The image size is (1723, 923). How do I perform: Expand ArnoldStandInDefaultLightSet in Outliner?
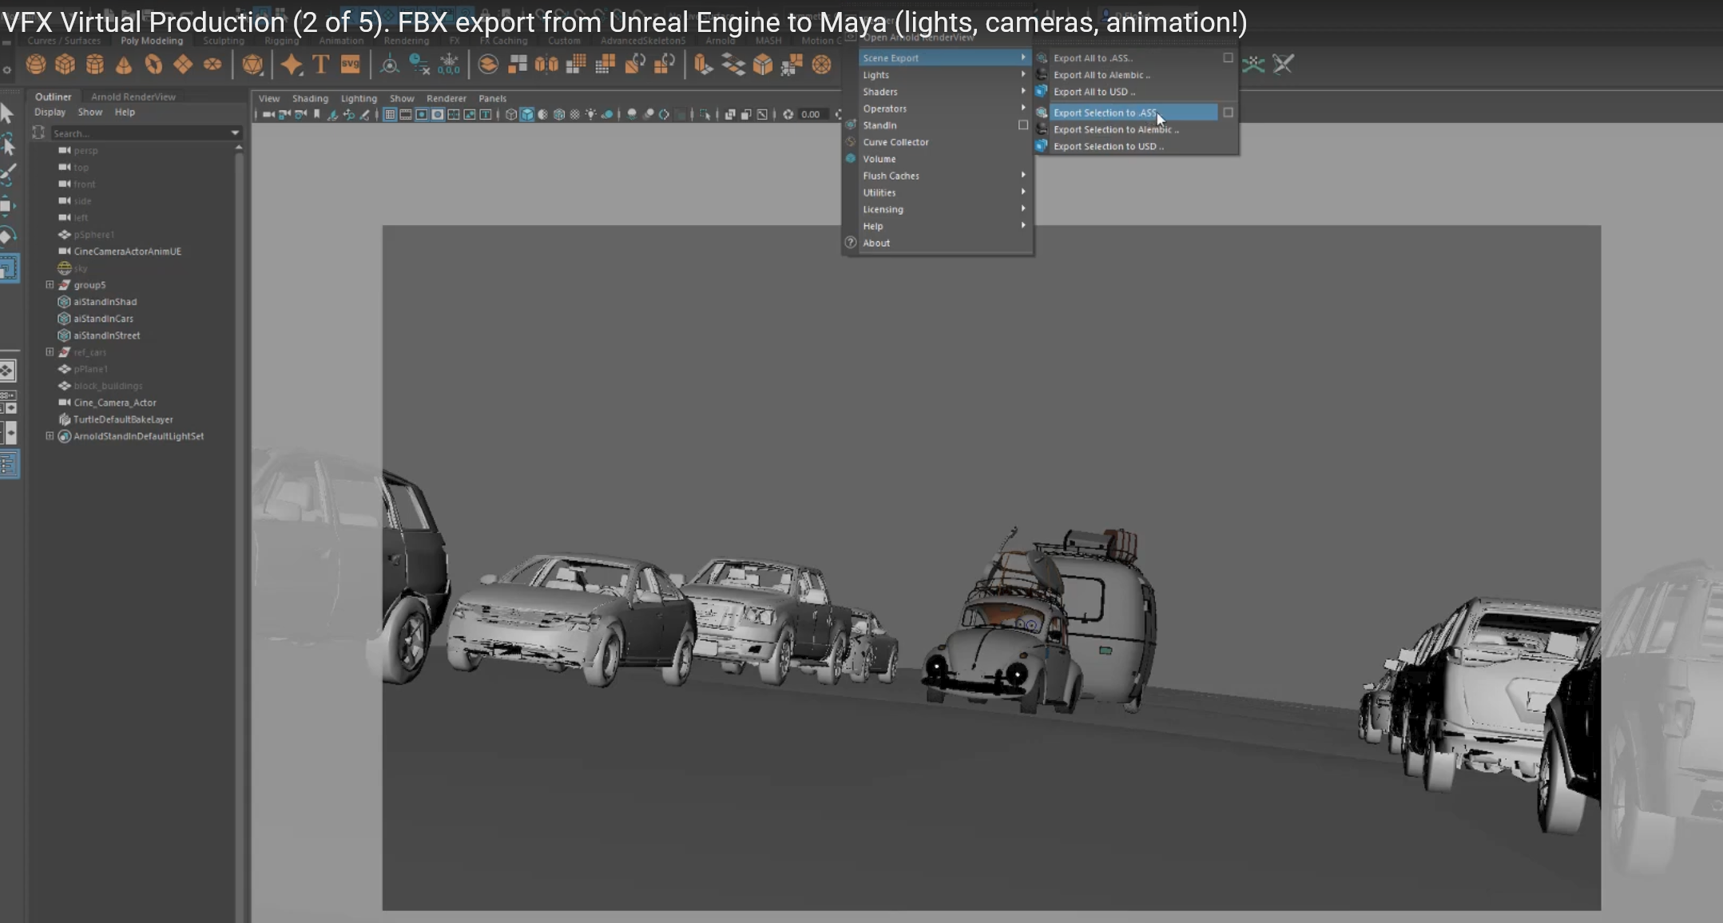coord(50,436)
